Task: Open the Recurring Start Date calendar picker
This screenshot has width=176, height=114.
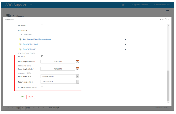Action: 77,61
